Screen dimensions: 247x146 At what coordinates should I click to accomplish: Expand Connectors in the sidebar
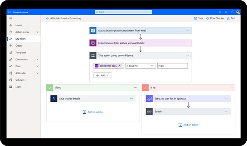pos(37,59)
